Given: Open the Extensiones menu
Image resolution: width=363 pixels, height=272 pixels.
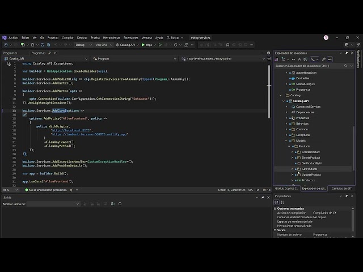Looking at the screenshot, I should (131, 38).
